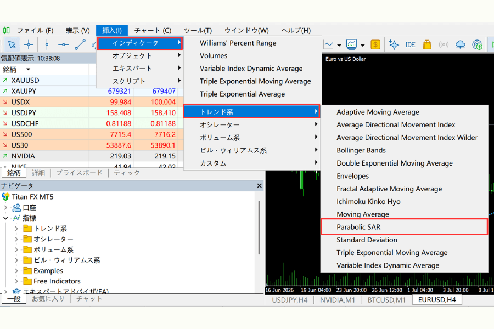494x329 pixels.
Task: Expand the Free Indicators folder node
Action: coord(16,281)
